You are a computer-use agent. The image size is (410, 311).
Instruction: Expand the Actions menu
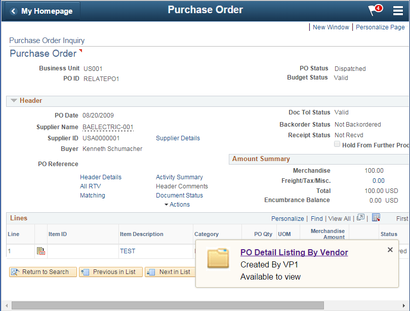point(180,204)
